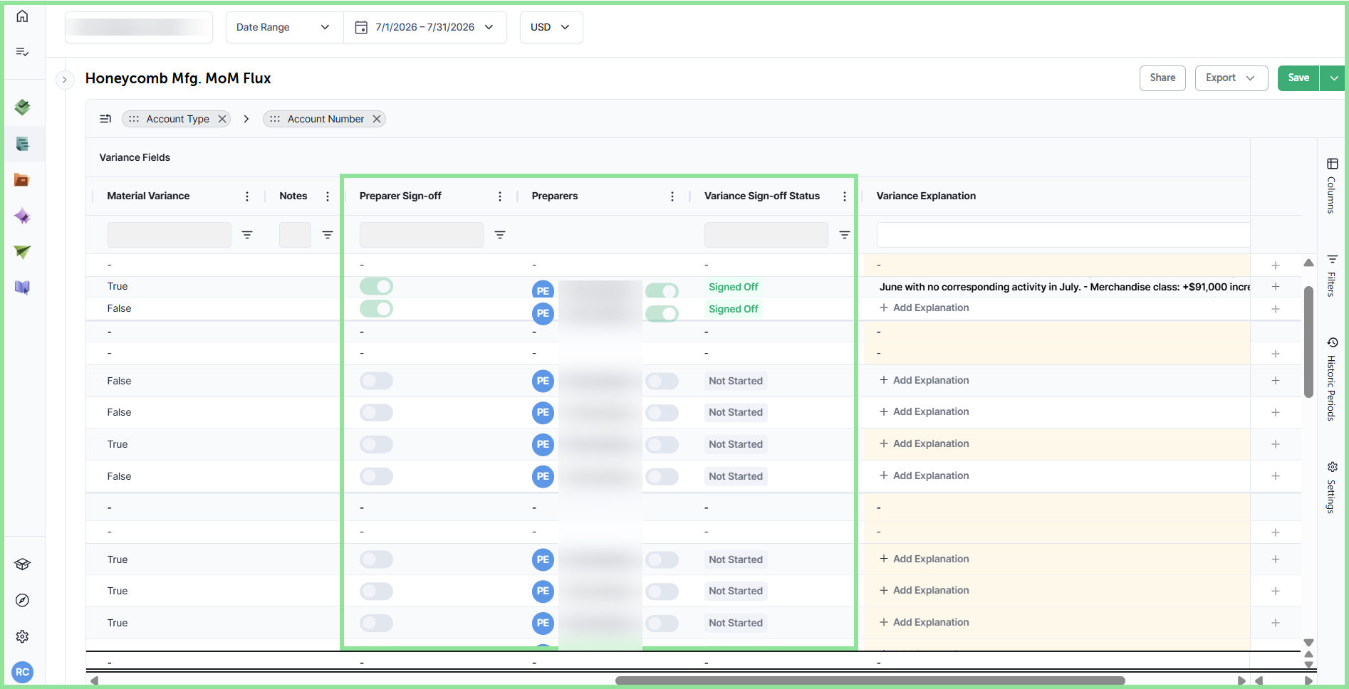Open the Save options dropdown arrow
The height and width of the screenshot is (689, 1349).
(1333, 78)
